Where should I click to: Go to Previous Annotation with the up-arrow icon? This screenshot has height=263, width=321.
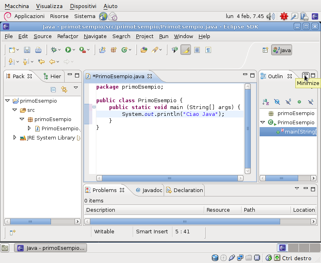(x=26, y=62)
